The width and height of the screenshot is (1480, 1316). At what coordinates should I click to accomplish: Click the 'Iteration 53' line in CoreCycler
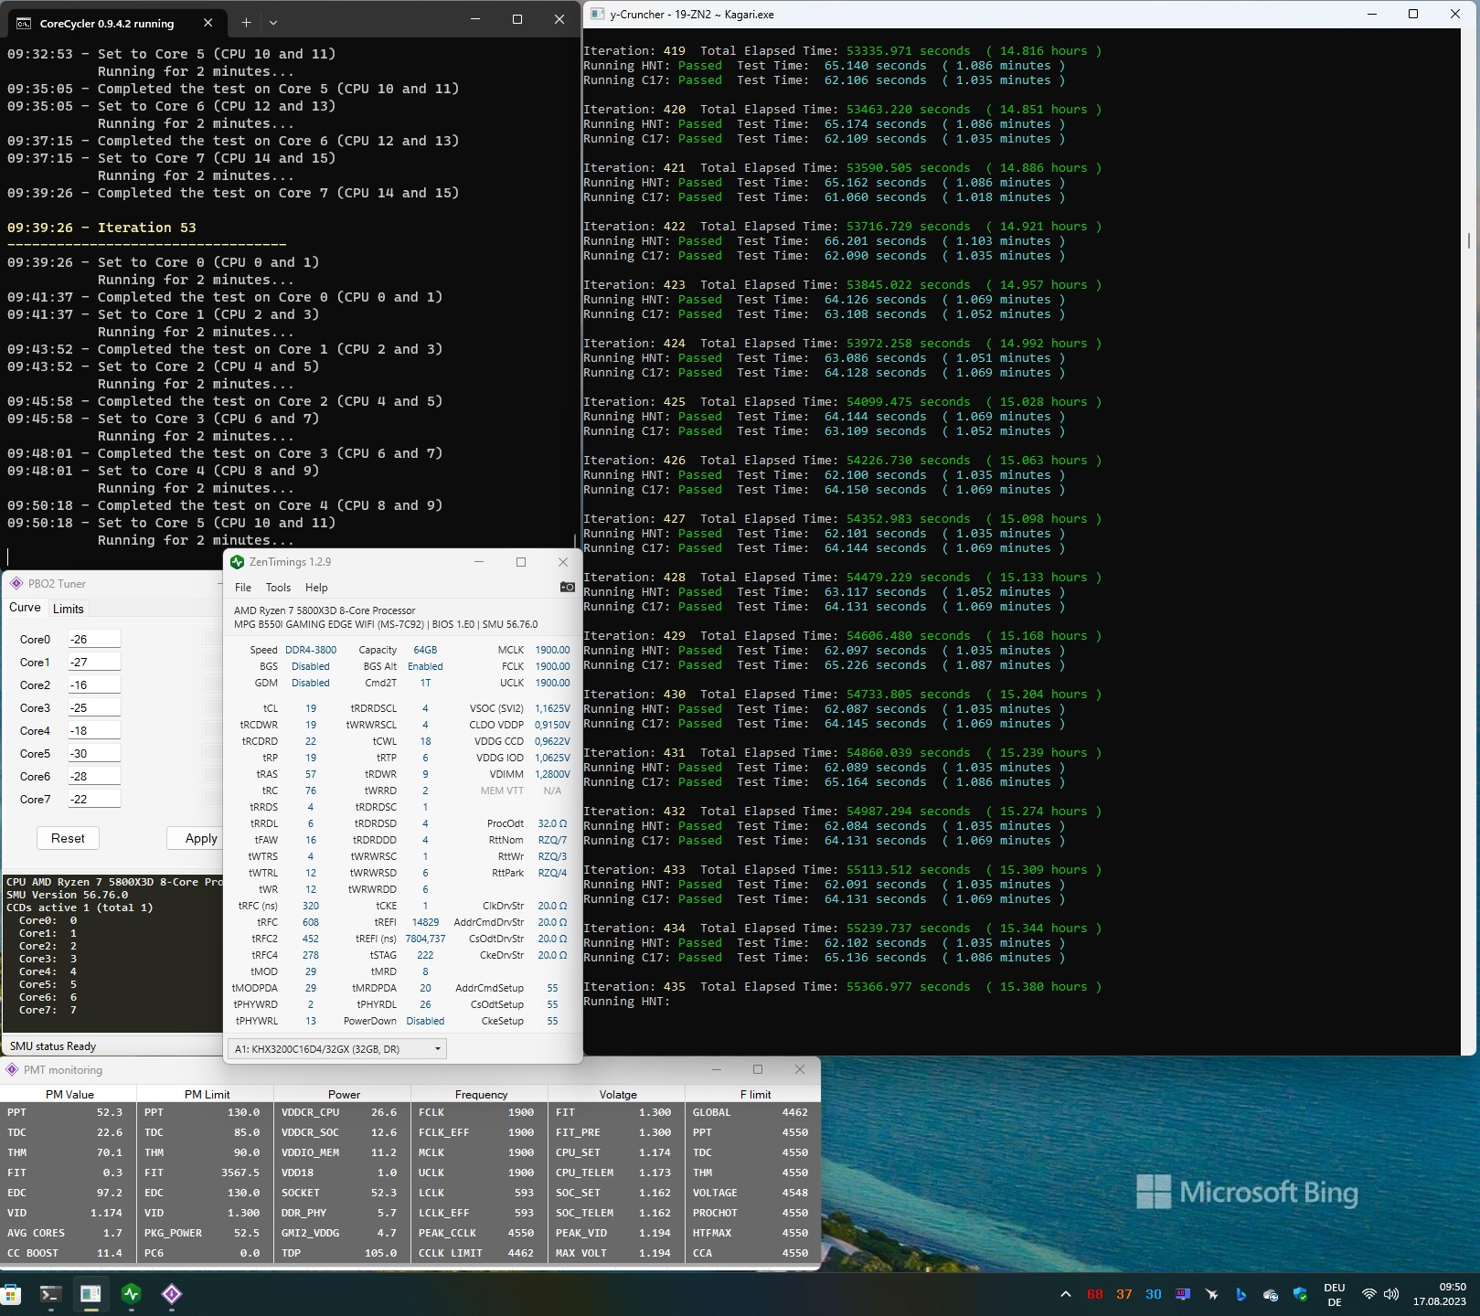click(x=101, y=228)
